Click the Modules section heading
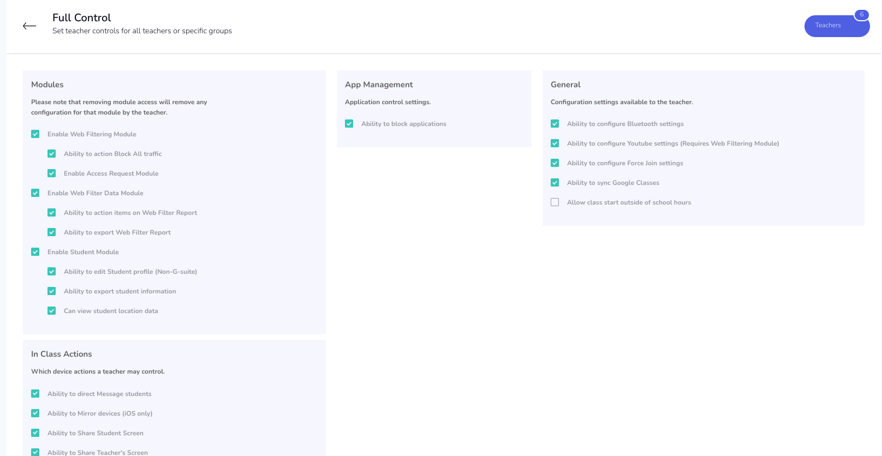This screenshot has width=882, height=456. pyautogui.click(x=47, y=85)
